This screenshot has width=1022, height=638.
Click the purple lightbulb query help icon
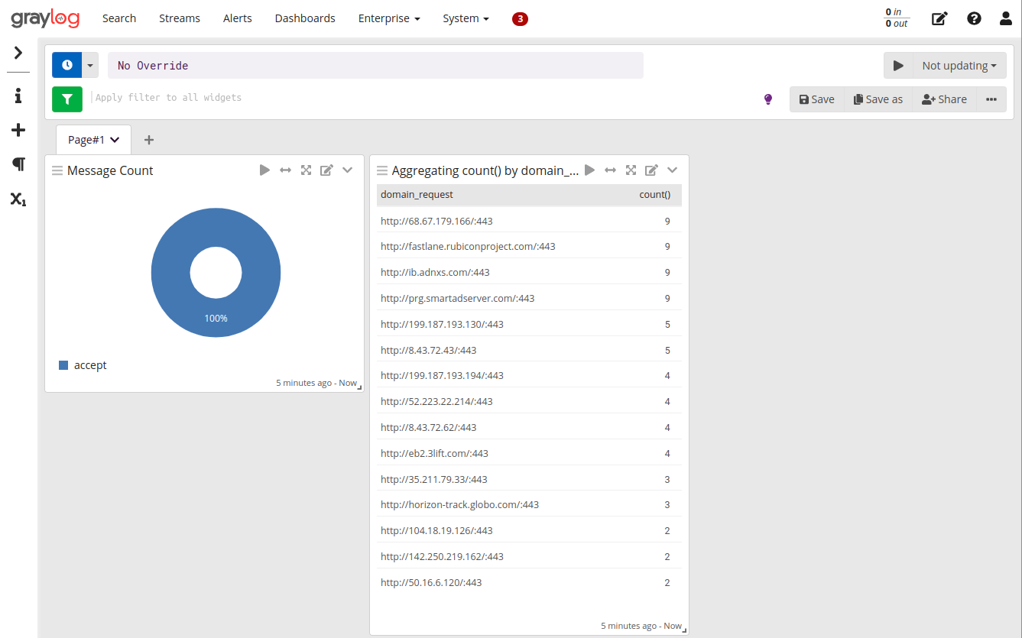tap(768, 99)
